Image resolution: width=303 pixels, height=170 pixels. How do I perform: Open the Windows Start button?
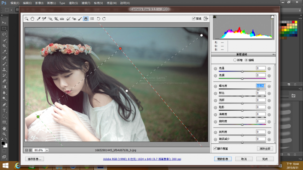click(5, 166)
